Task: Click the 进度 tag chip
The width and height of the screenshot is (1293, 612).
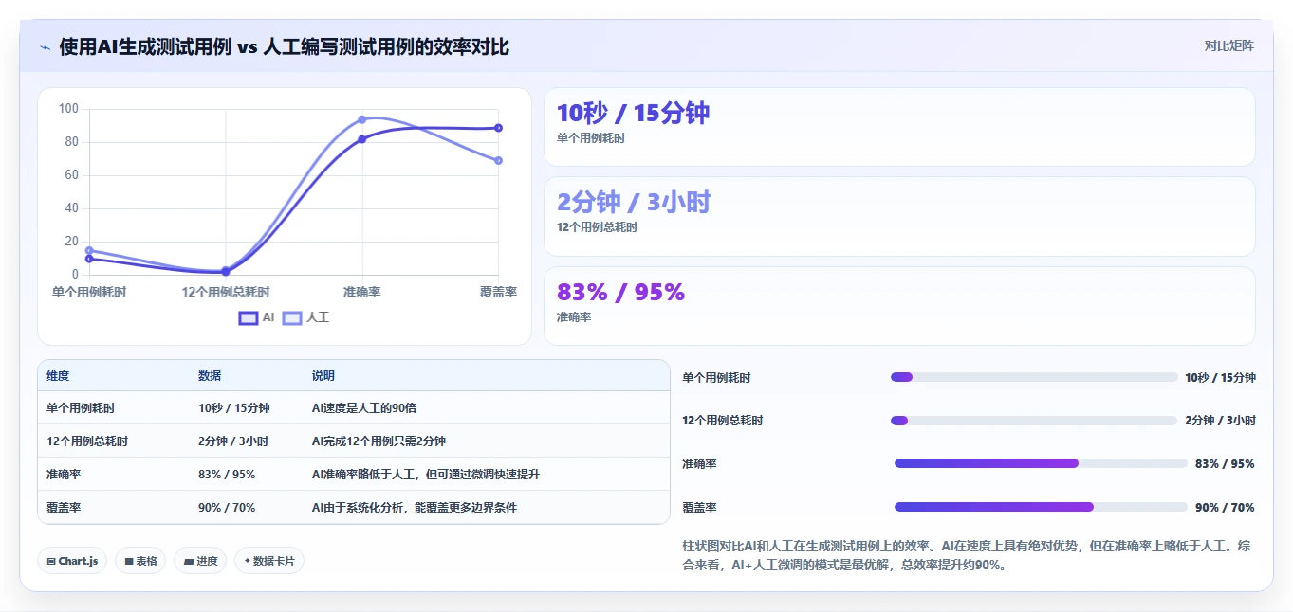Action: point(200,561)
